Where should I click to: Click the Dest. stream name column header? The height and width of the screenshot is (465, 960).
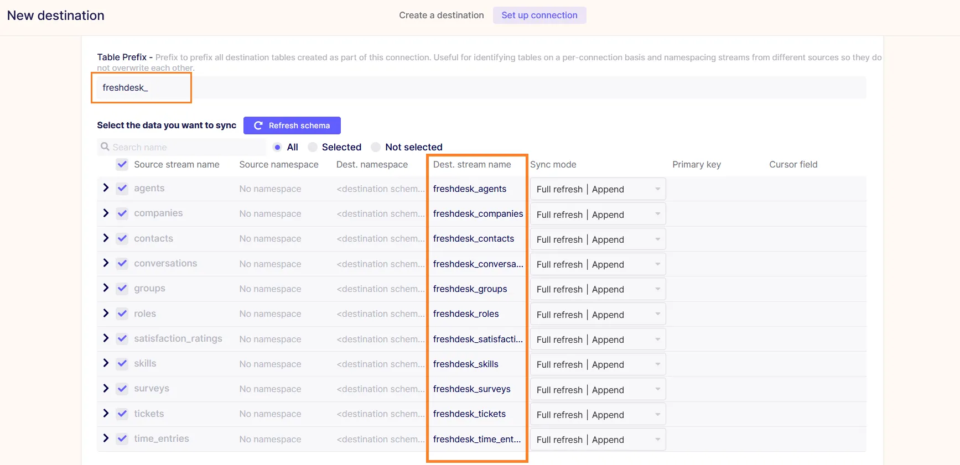click(x=472, y=164)
